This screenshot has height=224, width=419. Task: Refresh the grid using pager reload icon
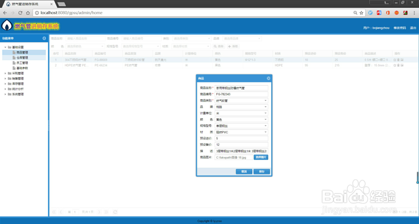click(115, 212)
